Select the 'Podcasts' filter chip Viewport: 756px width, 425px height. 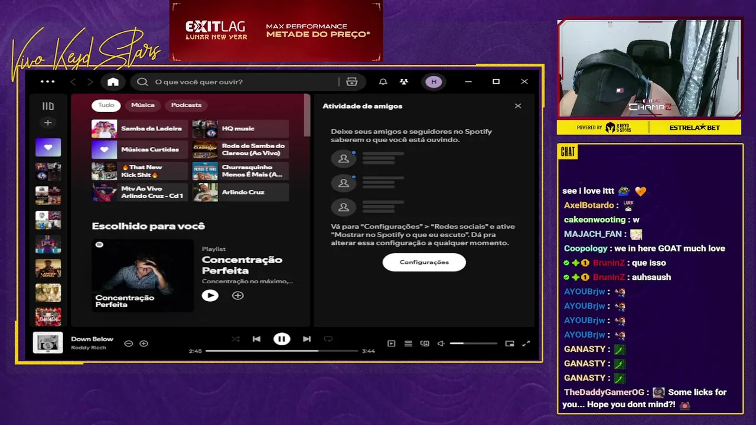[x=186, y=105]
